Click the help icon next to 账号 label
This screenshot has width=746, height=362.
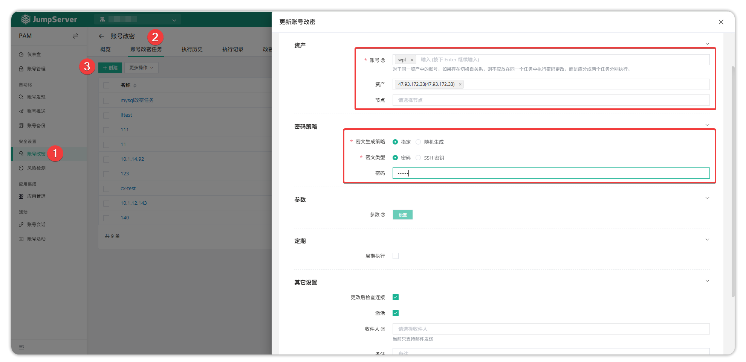383,60
